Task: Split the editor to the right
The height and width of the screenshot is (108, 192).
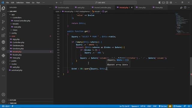Action: [x=185, y=7]
